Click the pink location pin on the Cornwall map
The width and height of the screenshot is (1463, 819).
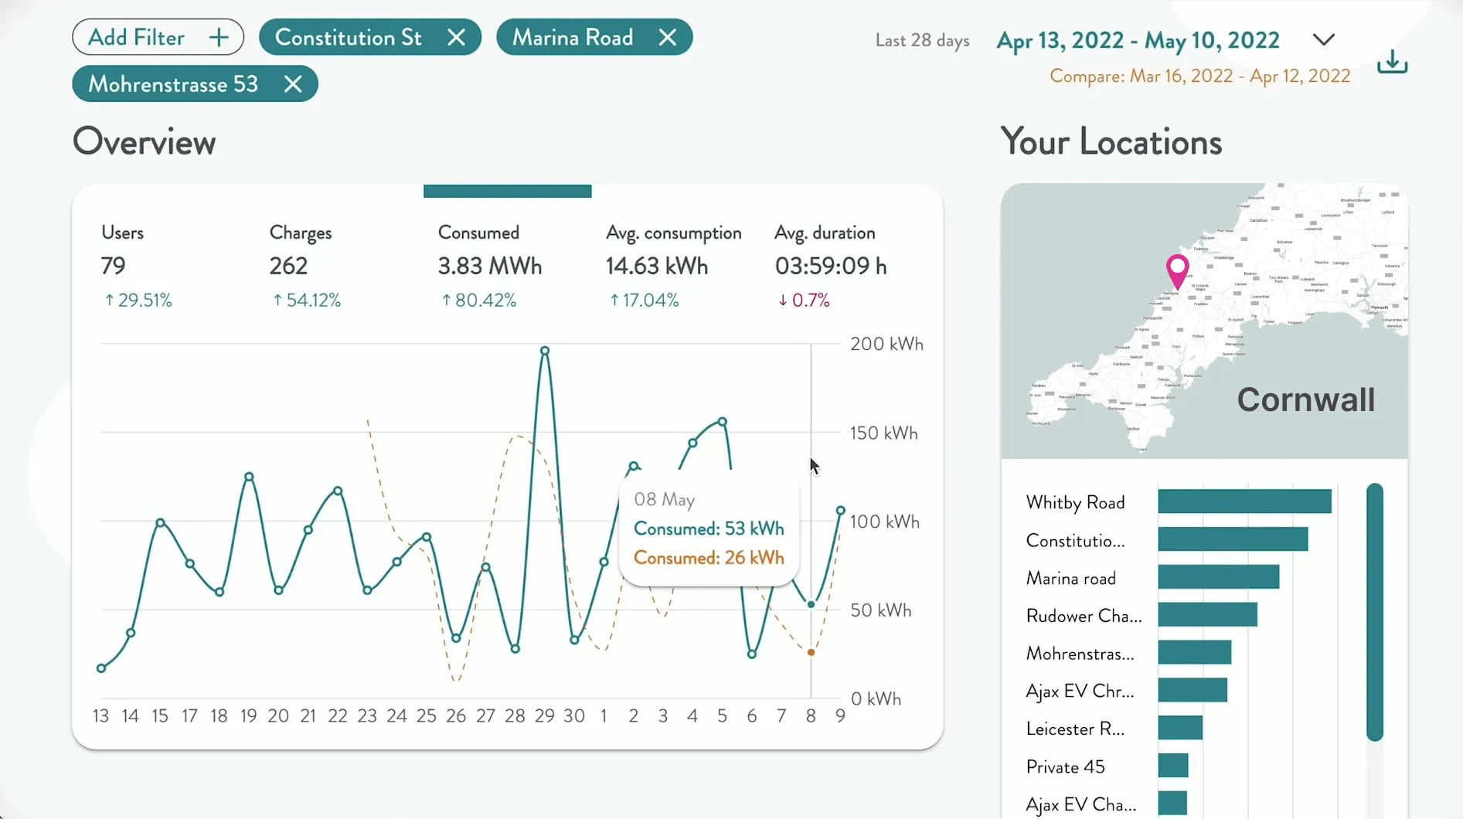[1177, 271]
